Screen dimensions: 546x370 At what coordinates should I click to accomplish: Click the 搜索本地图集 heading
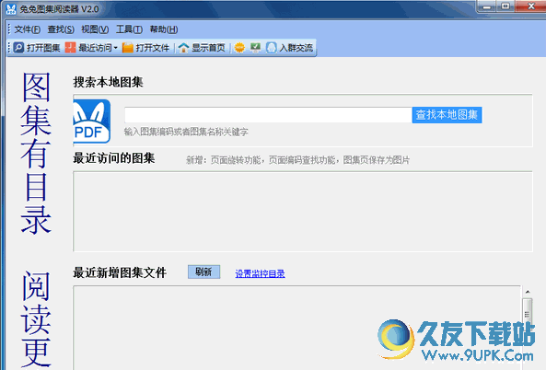point(108,83)
